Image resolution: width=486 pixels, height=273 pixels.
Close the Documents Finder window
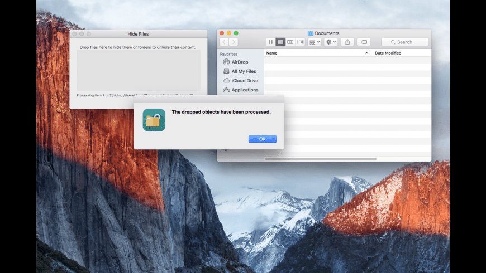(x=222, y=33)
